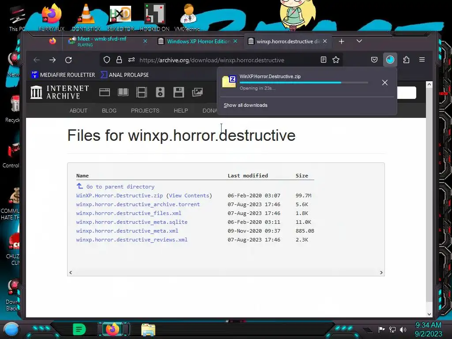Image resolution: width=452 pixels, height=339 pixels.
Task: Bookmark this page with star icon
Action: pos(336,60)
